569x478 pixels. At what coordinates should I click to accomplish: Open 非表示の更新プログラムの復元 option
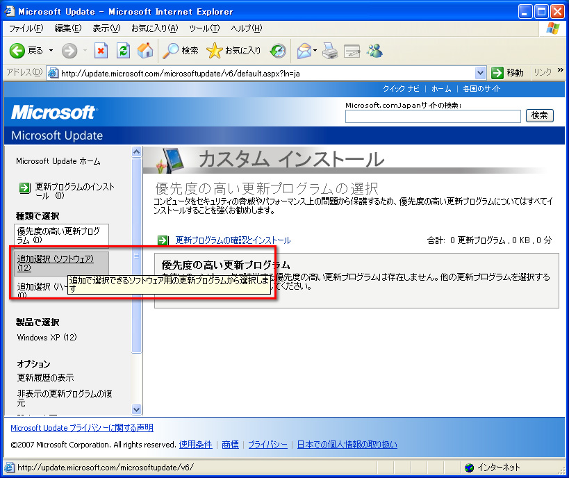65,398
